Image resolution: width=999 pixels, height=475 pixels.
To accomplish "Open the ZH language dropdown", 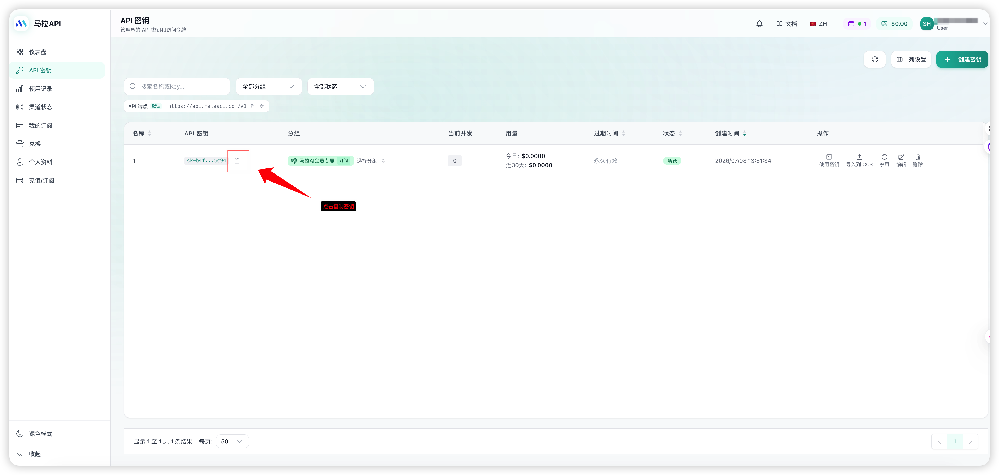I will pyautogui.click(x=822, y=24).
